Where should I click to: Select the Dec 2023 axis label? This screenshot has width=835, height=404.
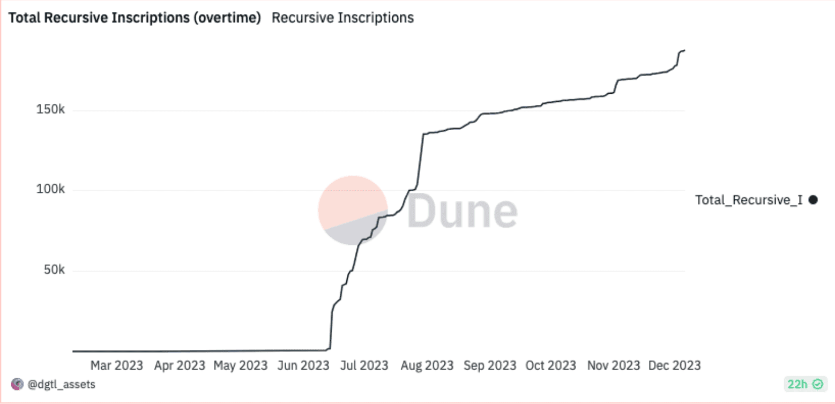point(674,365)
